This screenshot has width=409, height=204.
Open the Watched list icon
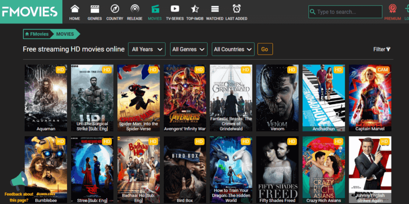214,9
